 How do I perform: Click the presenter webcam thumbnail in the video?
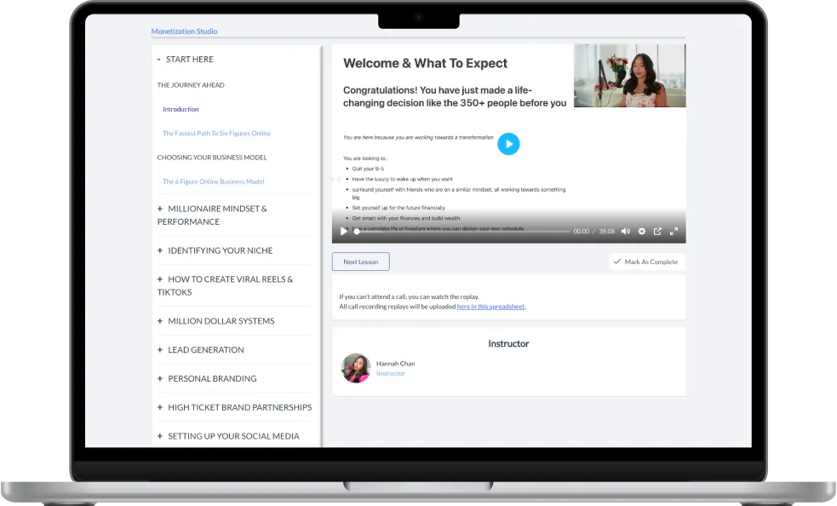pos(630,75)
